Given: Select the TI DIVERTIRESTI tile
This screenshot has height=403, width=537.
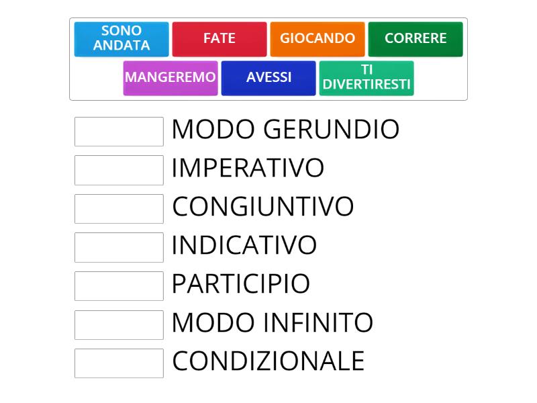Looking at the screenshot, I should tap(367, 78).
